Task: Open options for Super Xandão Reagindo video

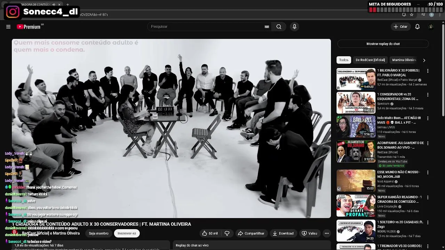Action: 428,197
